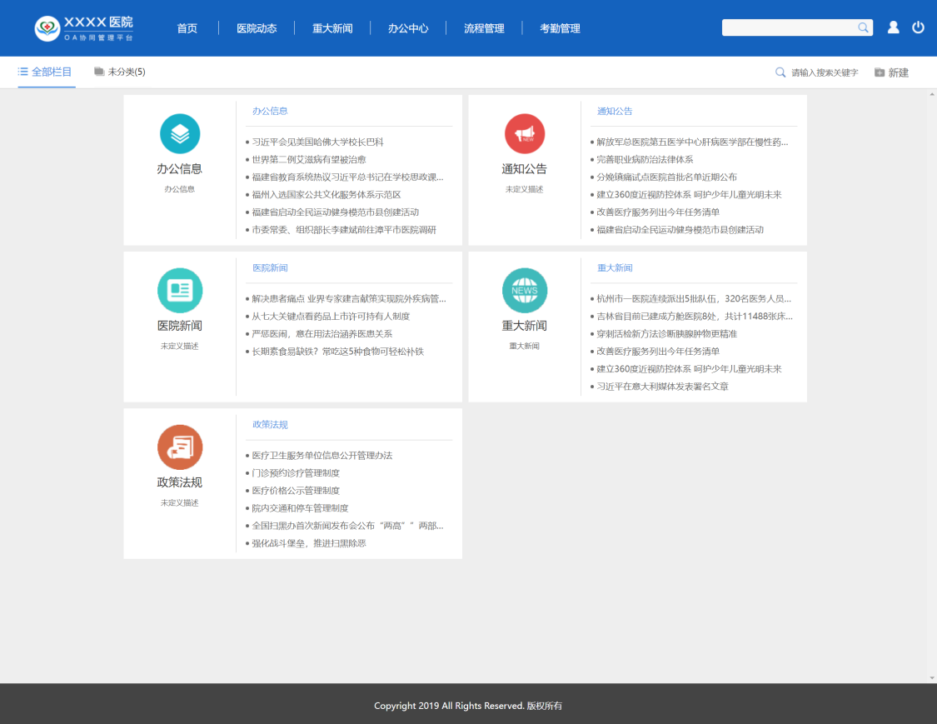Click the XXXX医院 logo
Viewport: 937px width, 724px height.
[84, 28]
